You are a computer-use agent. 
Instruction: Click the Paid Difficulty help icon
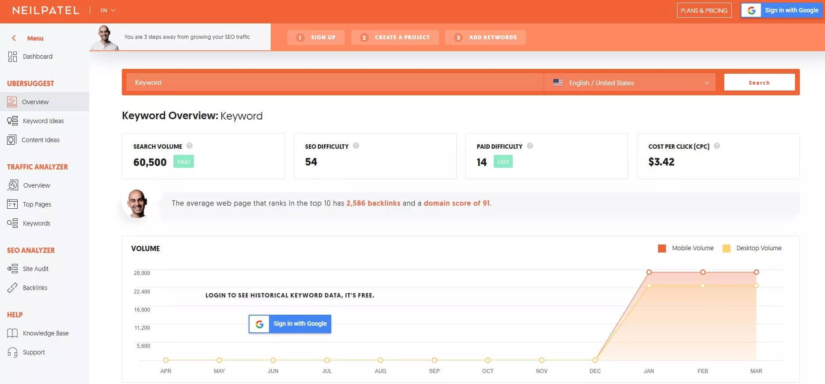coord(530,146)
